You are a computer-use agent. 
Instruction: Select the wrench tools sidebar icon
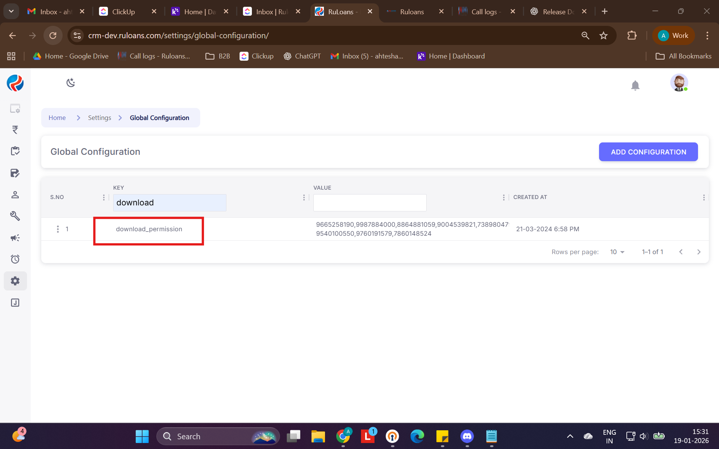point(15,216)
